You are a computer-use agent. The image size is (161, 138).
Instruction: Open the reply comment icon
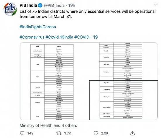[22, 133]
